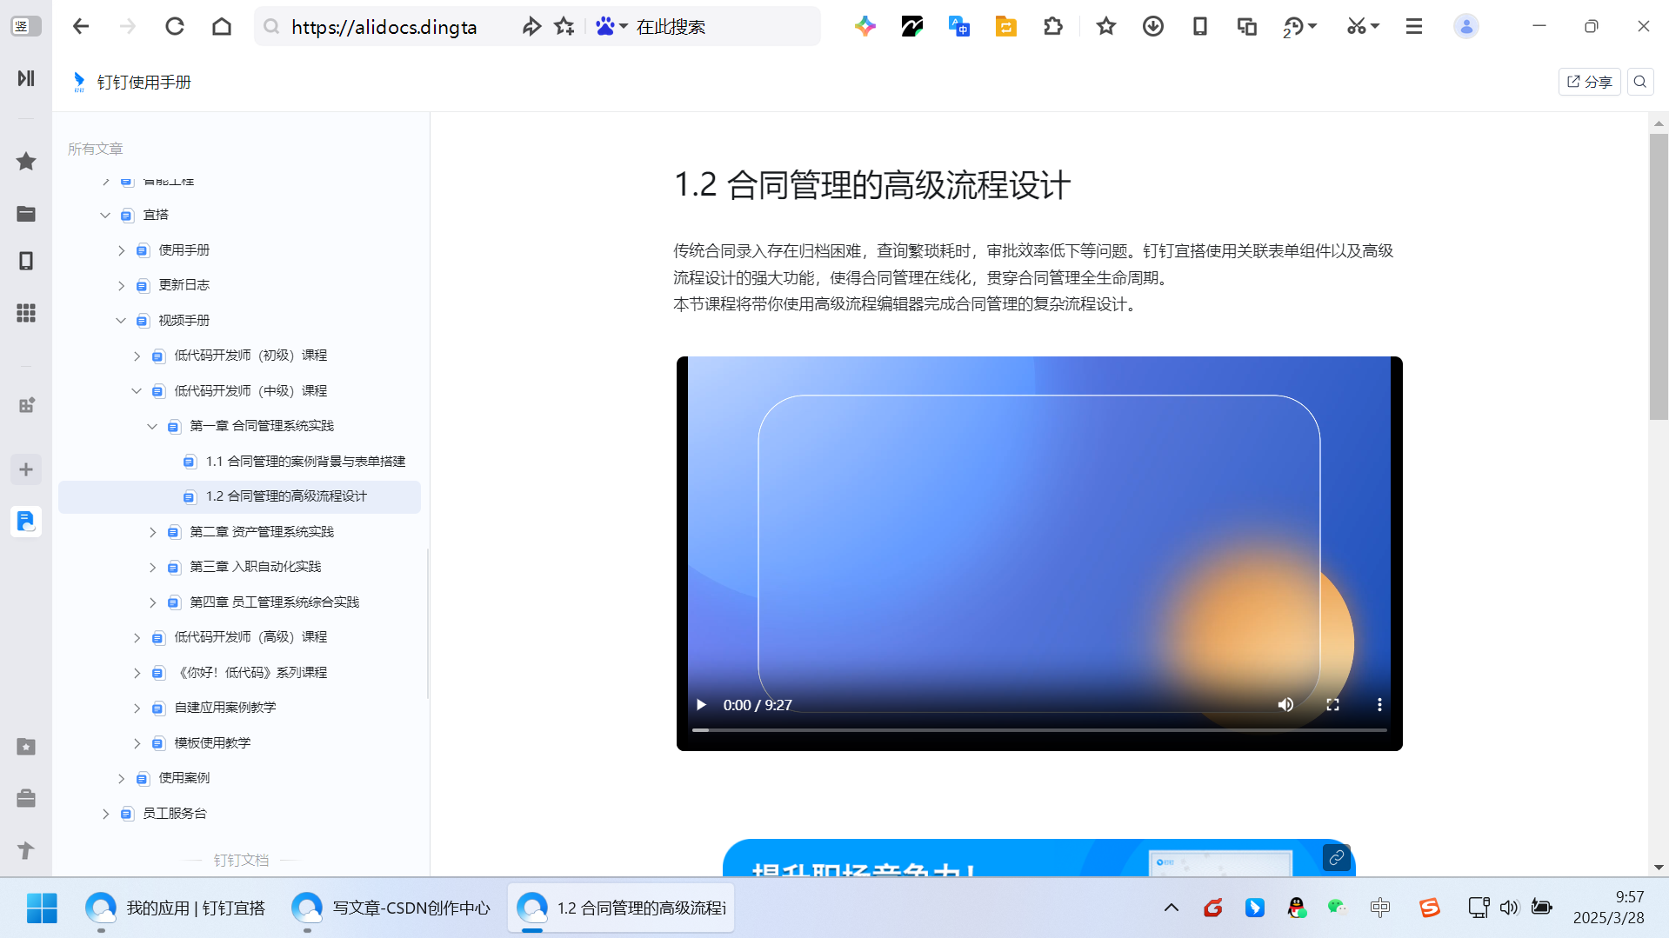Click the video progress bar
The height and width of the screenshot is (938, 1669).
point(1039,730)
